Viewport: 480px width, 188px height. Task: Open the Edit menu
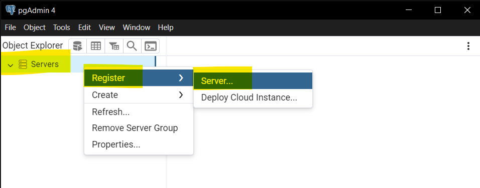[x=84, y=27]
